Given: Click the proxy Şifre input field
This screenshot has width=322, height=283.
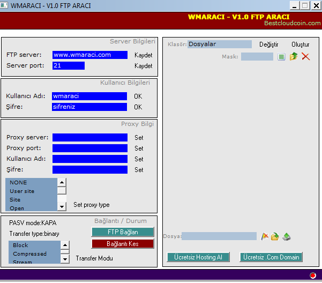Looking at the screenshot, I should coord(90,169).
